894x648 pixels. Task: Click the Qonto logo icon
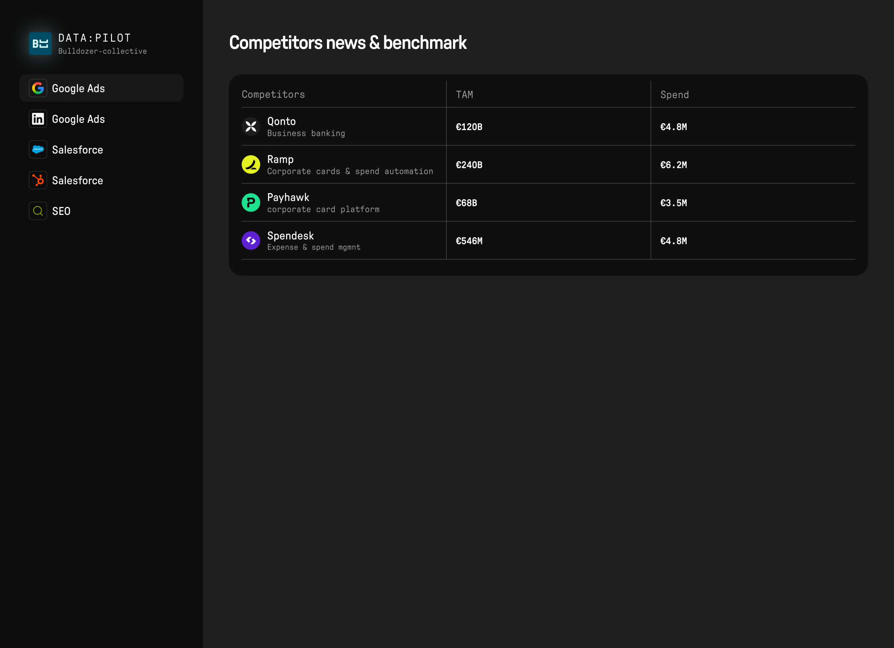(251, 126)
